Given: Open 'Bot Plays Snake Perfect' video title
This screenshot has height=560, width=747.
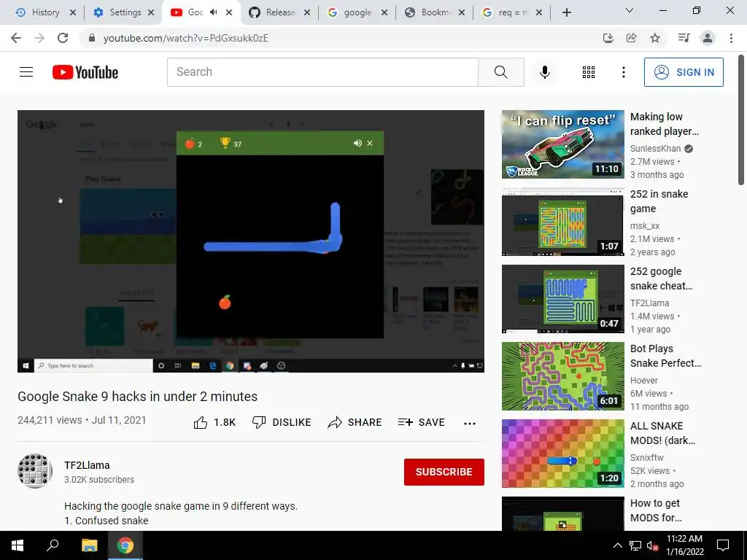Looking at the screenshot, I should [x=665, y=356].
